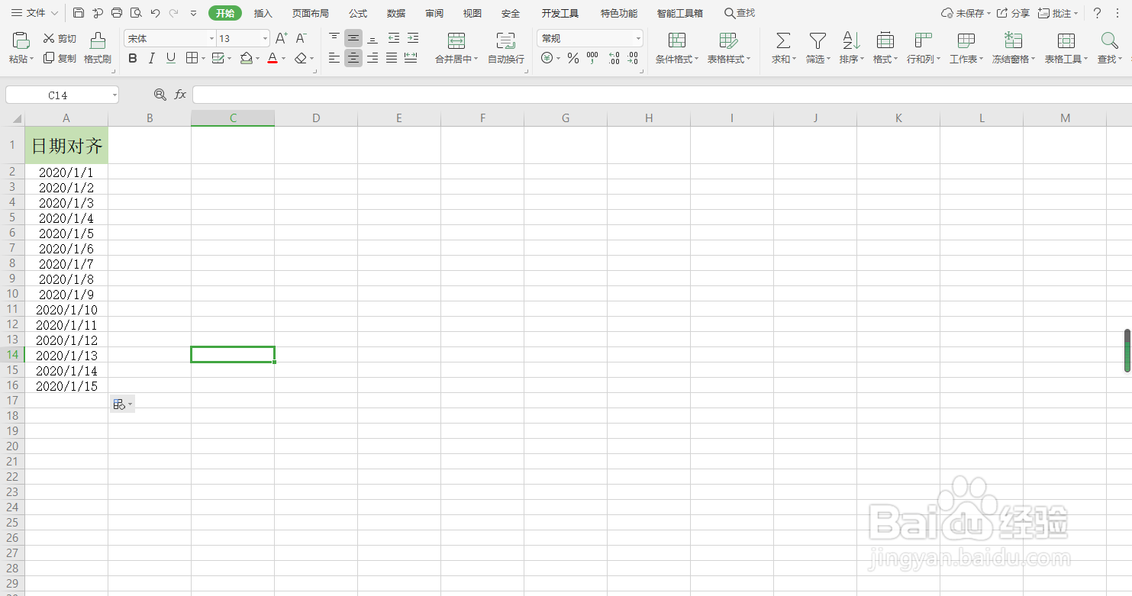Click the 批注 comments button

coord(1058,13)
